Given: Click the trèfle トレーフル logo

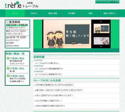Looking at the screenshot, I should [22, 5].
